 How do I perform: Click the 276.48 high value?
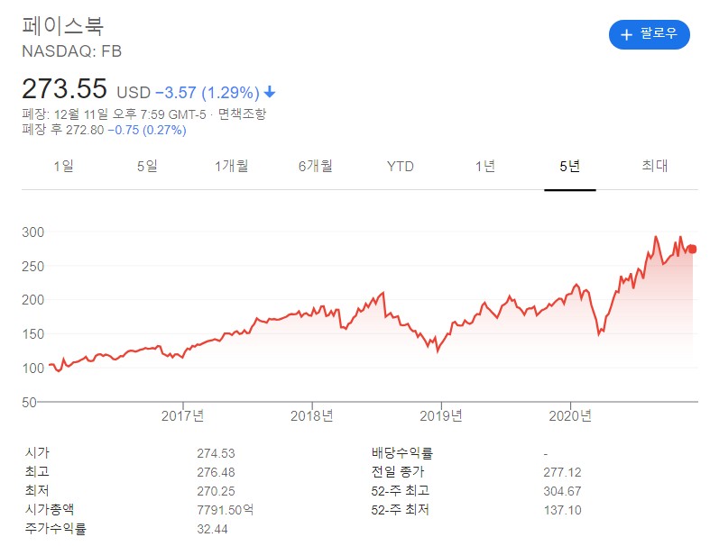[216, 472]
